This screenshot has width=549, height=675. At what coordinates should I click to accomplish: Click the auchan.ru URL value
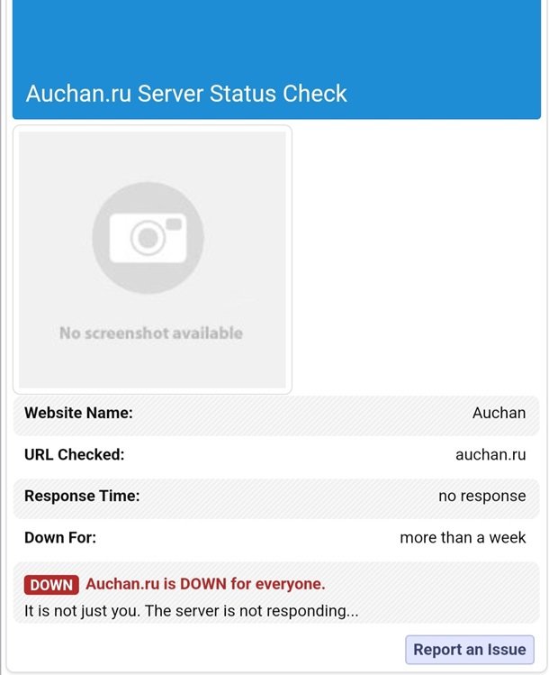point(490,454)
